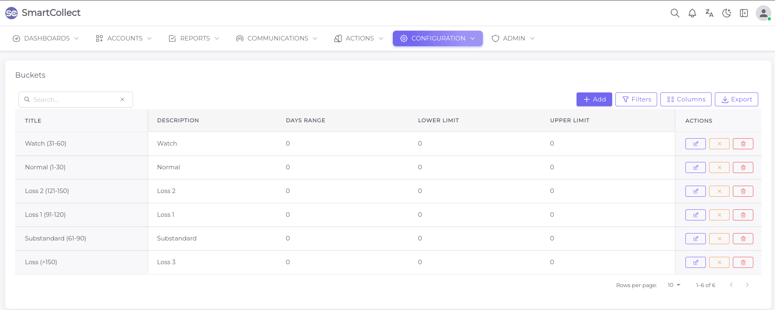The height and width of the screenshot is (310, 775).
Task: Edit the Watch (31-60) bucket
Action: 695,144
